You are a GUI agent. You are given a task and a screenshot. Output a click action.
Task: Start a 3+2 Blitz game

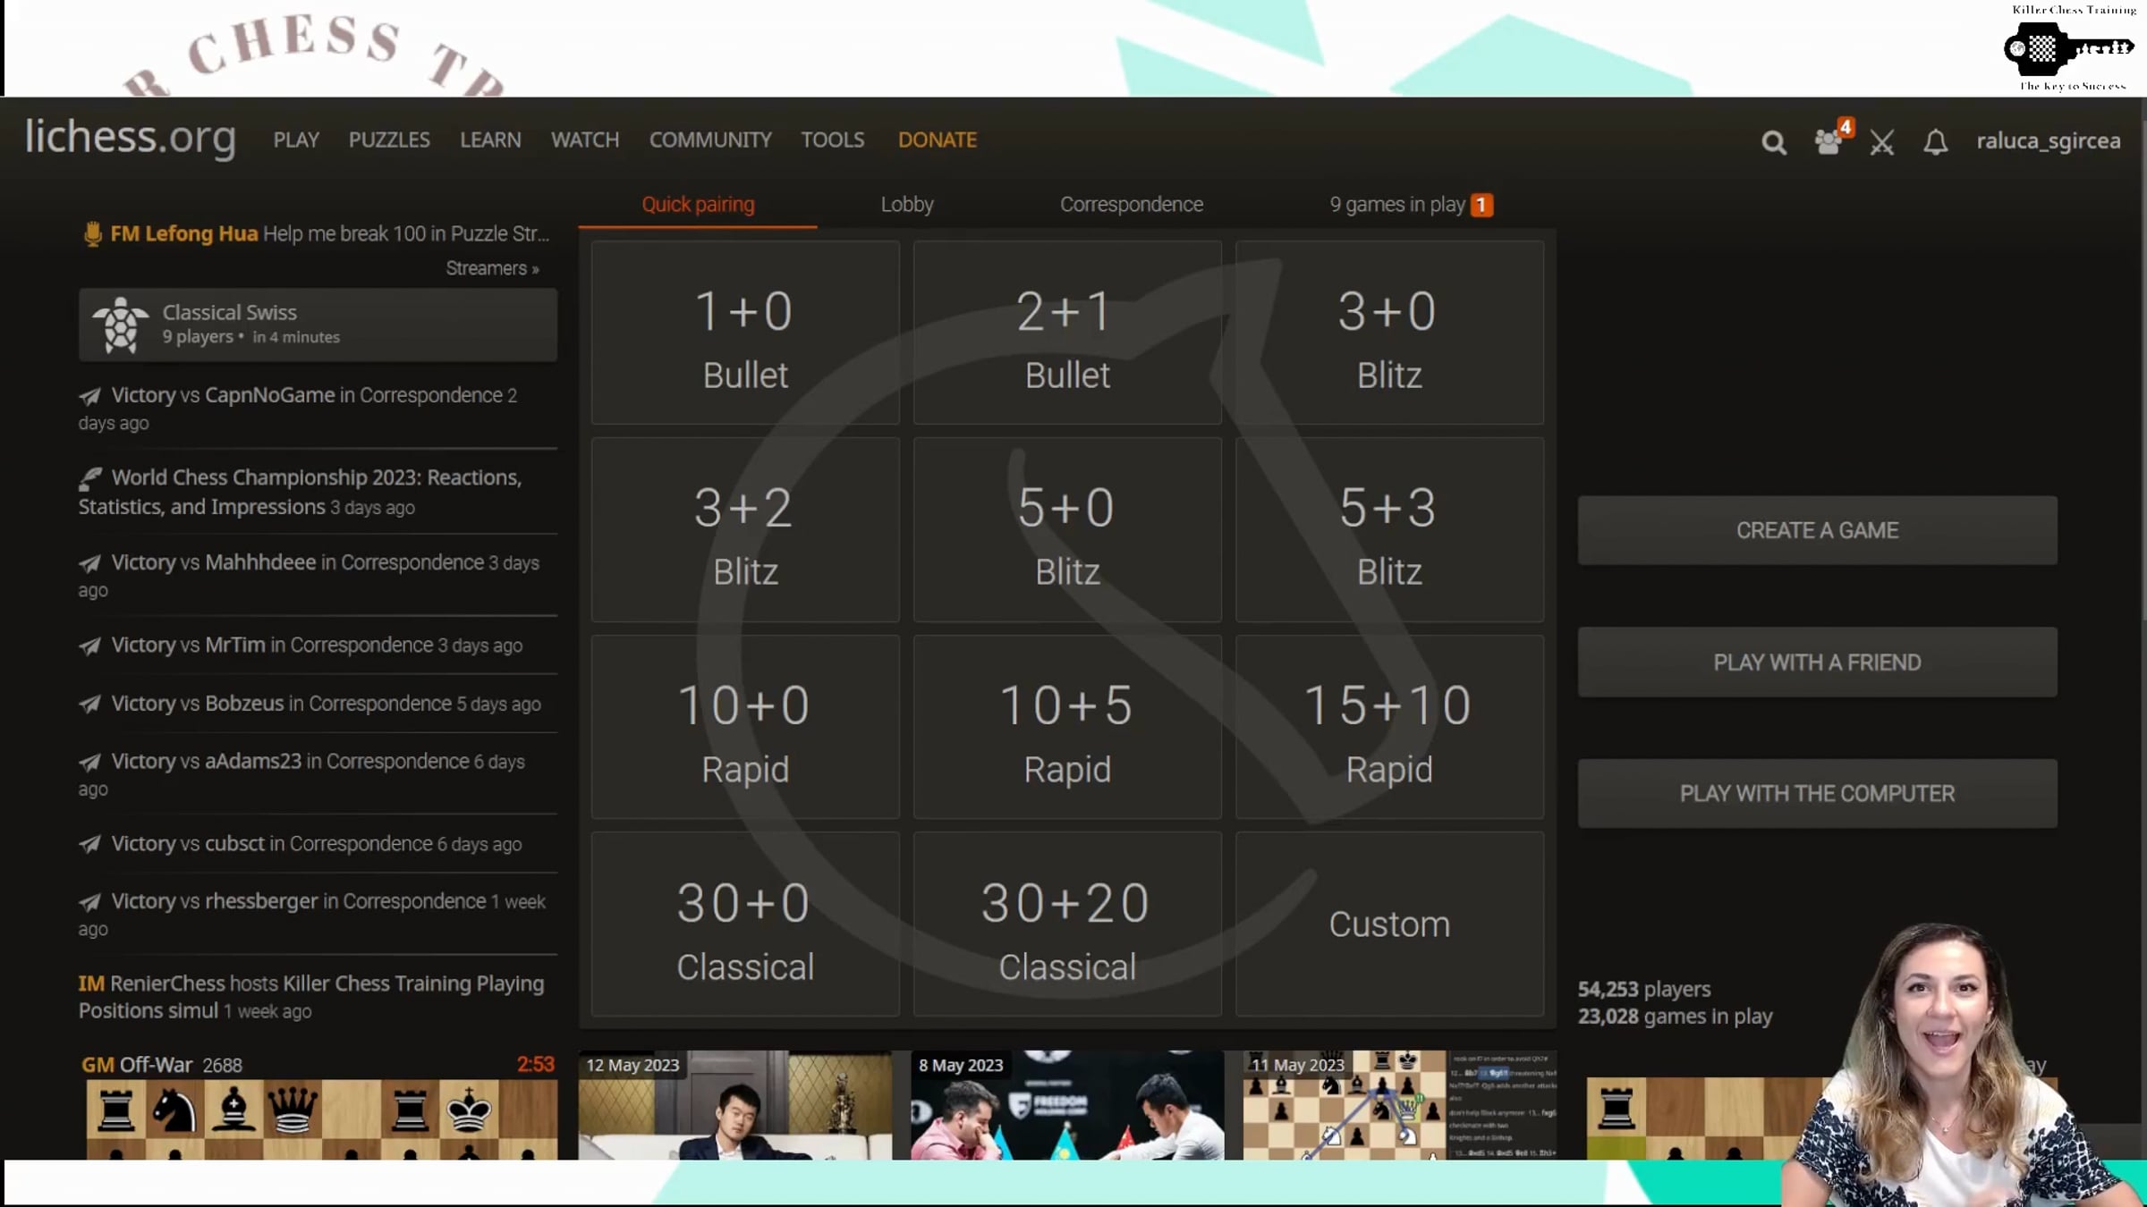[x=745, y=529]
